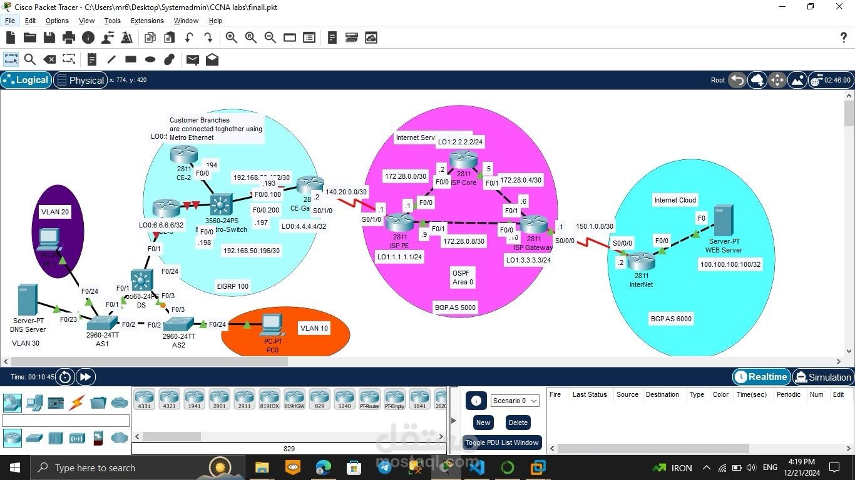Select the Switches subcategory icon
Image resolution: width=855 pixels, height=480 pixels.
pos(34,437)
